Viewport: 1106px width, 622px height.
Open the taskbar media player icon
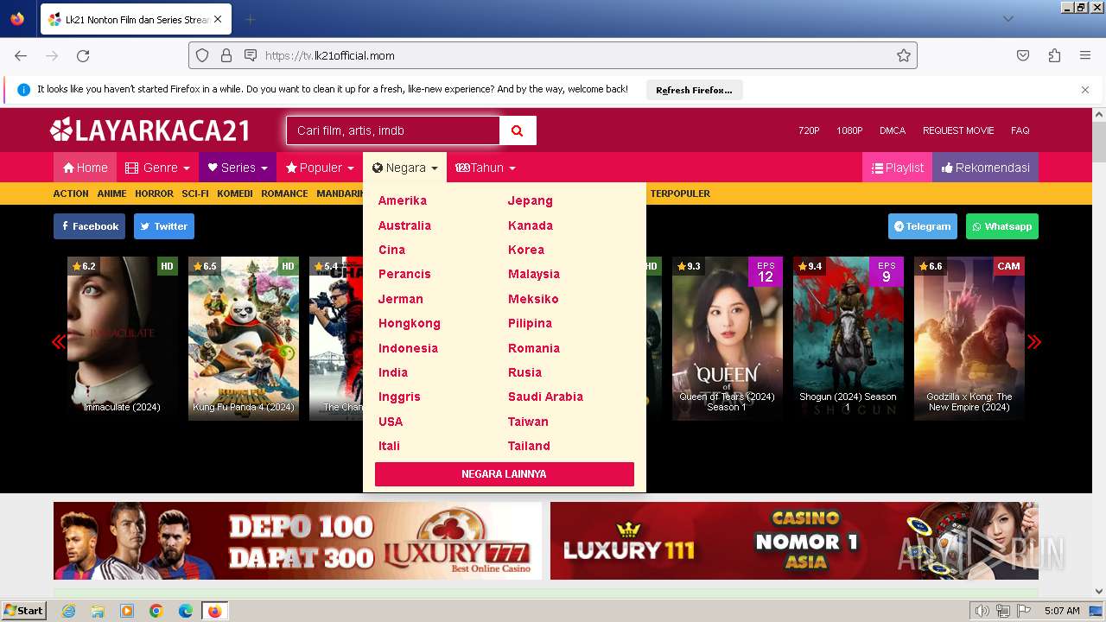(x=127, y=611)
